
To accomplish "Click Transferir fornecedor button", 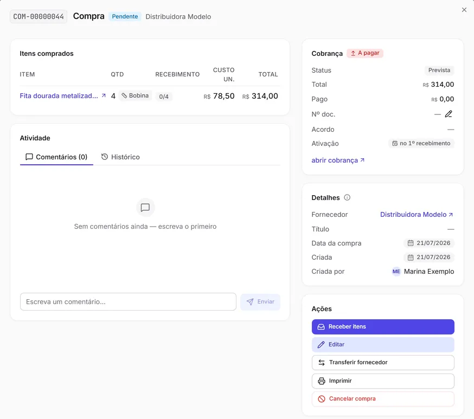I will (x=383, y=363).
